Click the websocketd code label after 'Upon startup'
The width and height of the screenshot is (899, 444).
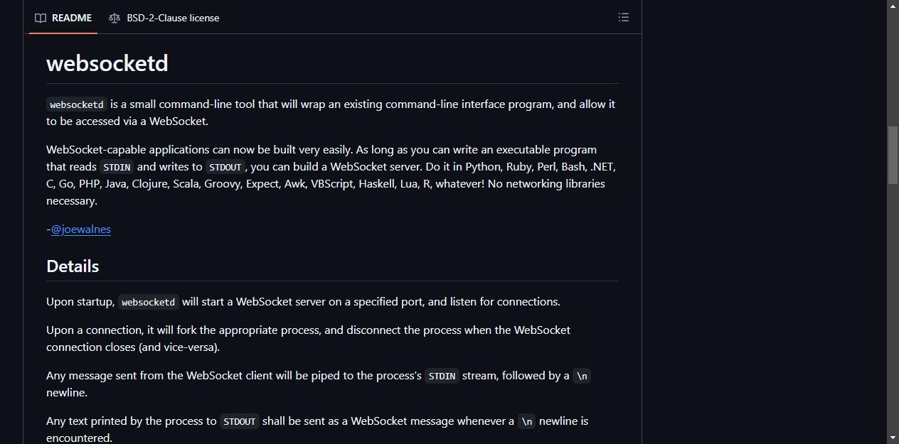coord(148,302)
